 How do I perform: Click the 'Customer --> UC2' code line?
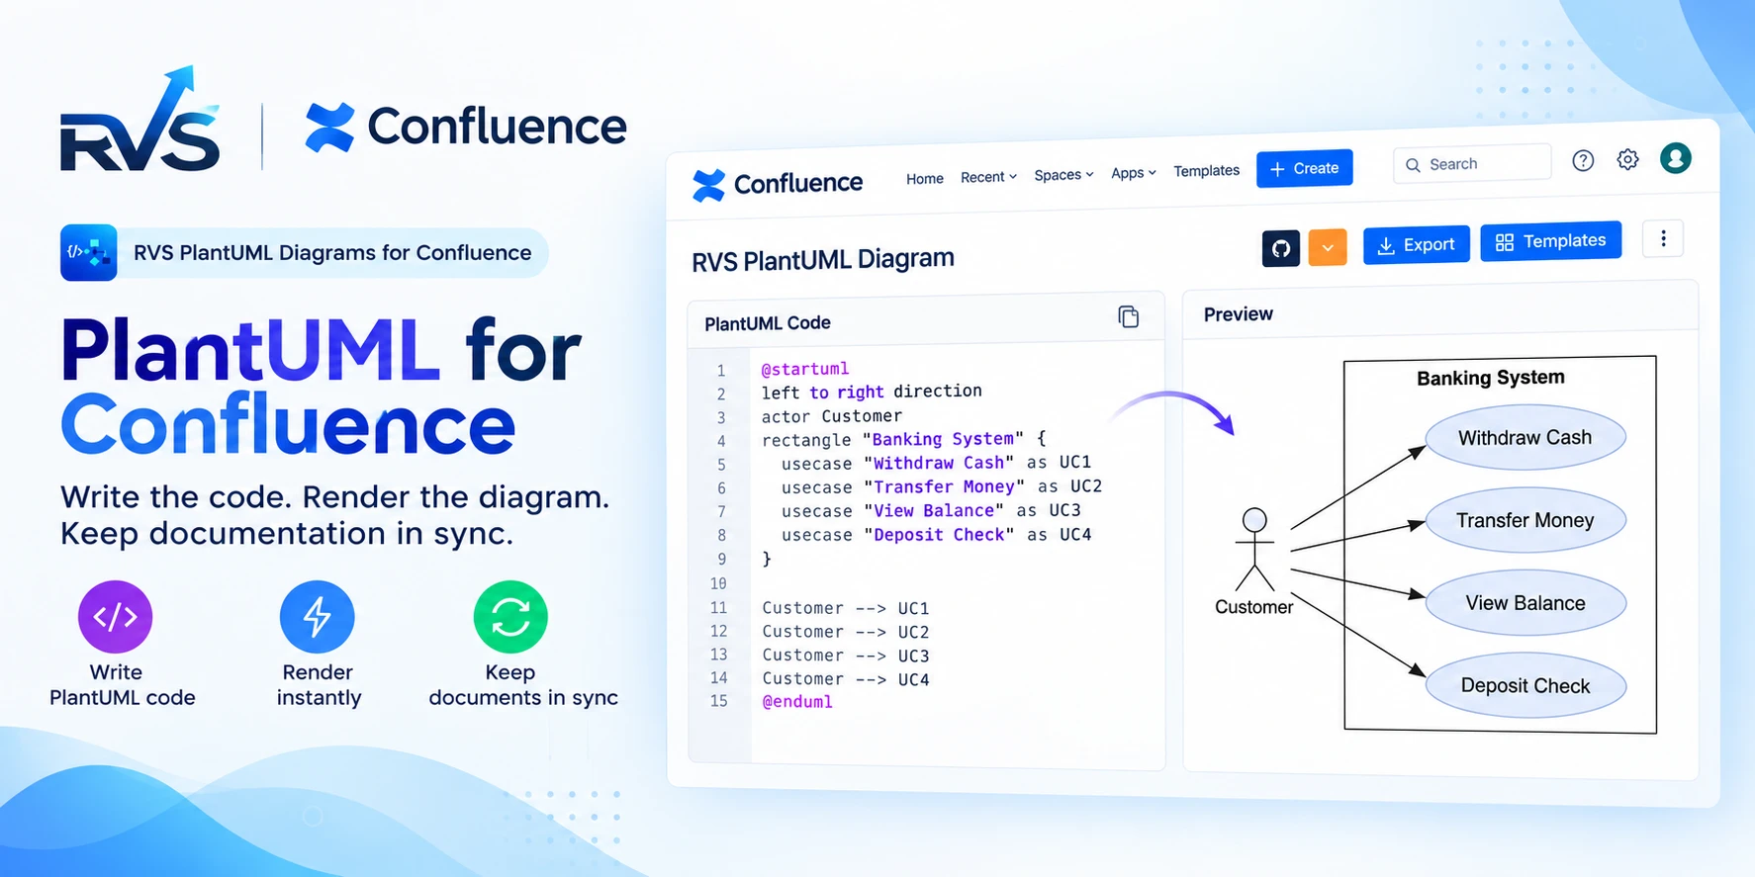click(x=846, y=632)
